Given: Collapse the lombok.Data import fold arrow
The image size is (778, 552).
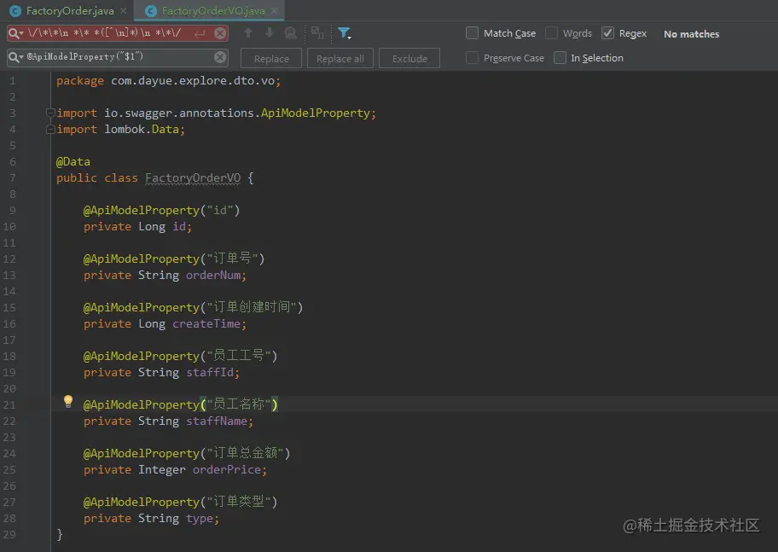Looking at the screenshot, I should coord(50,129).
